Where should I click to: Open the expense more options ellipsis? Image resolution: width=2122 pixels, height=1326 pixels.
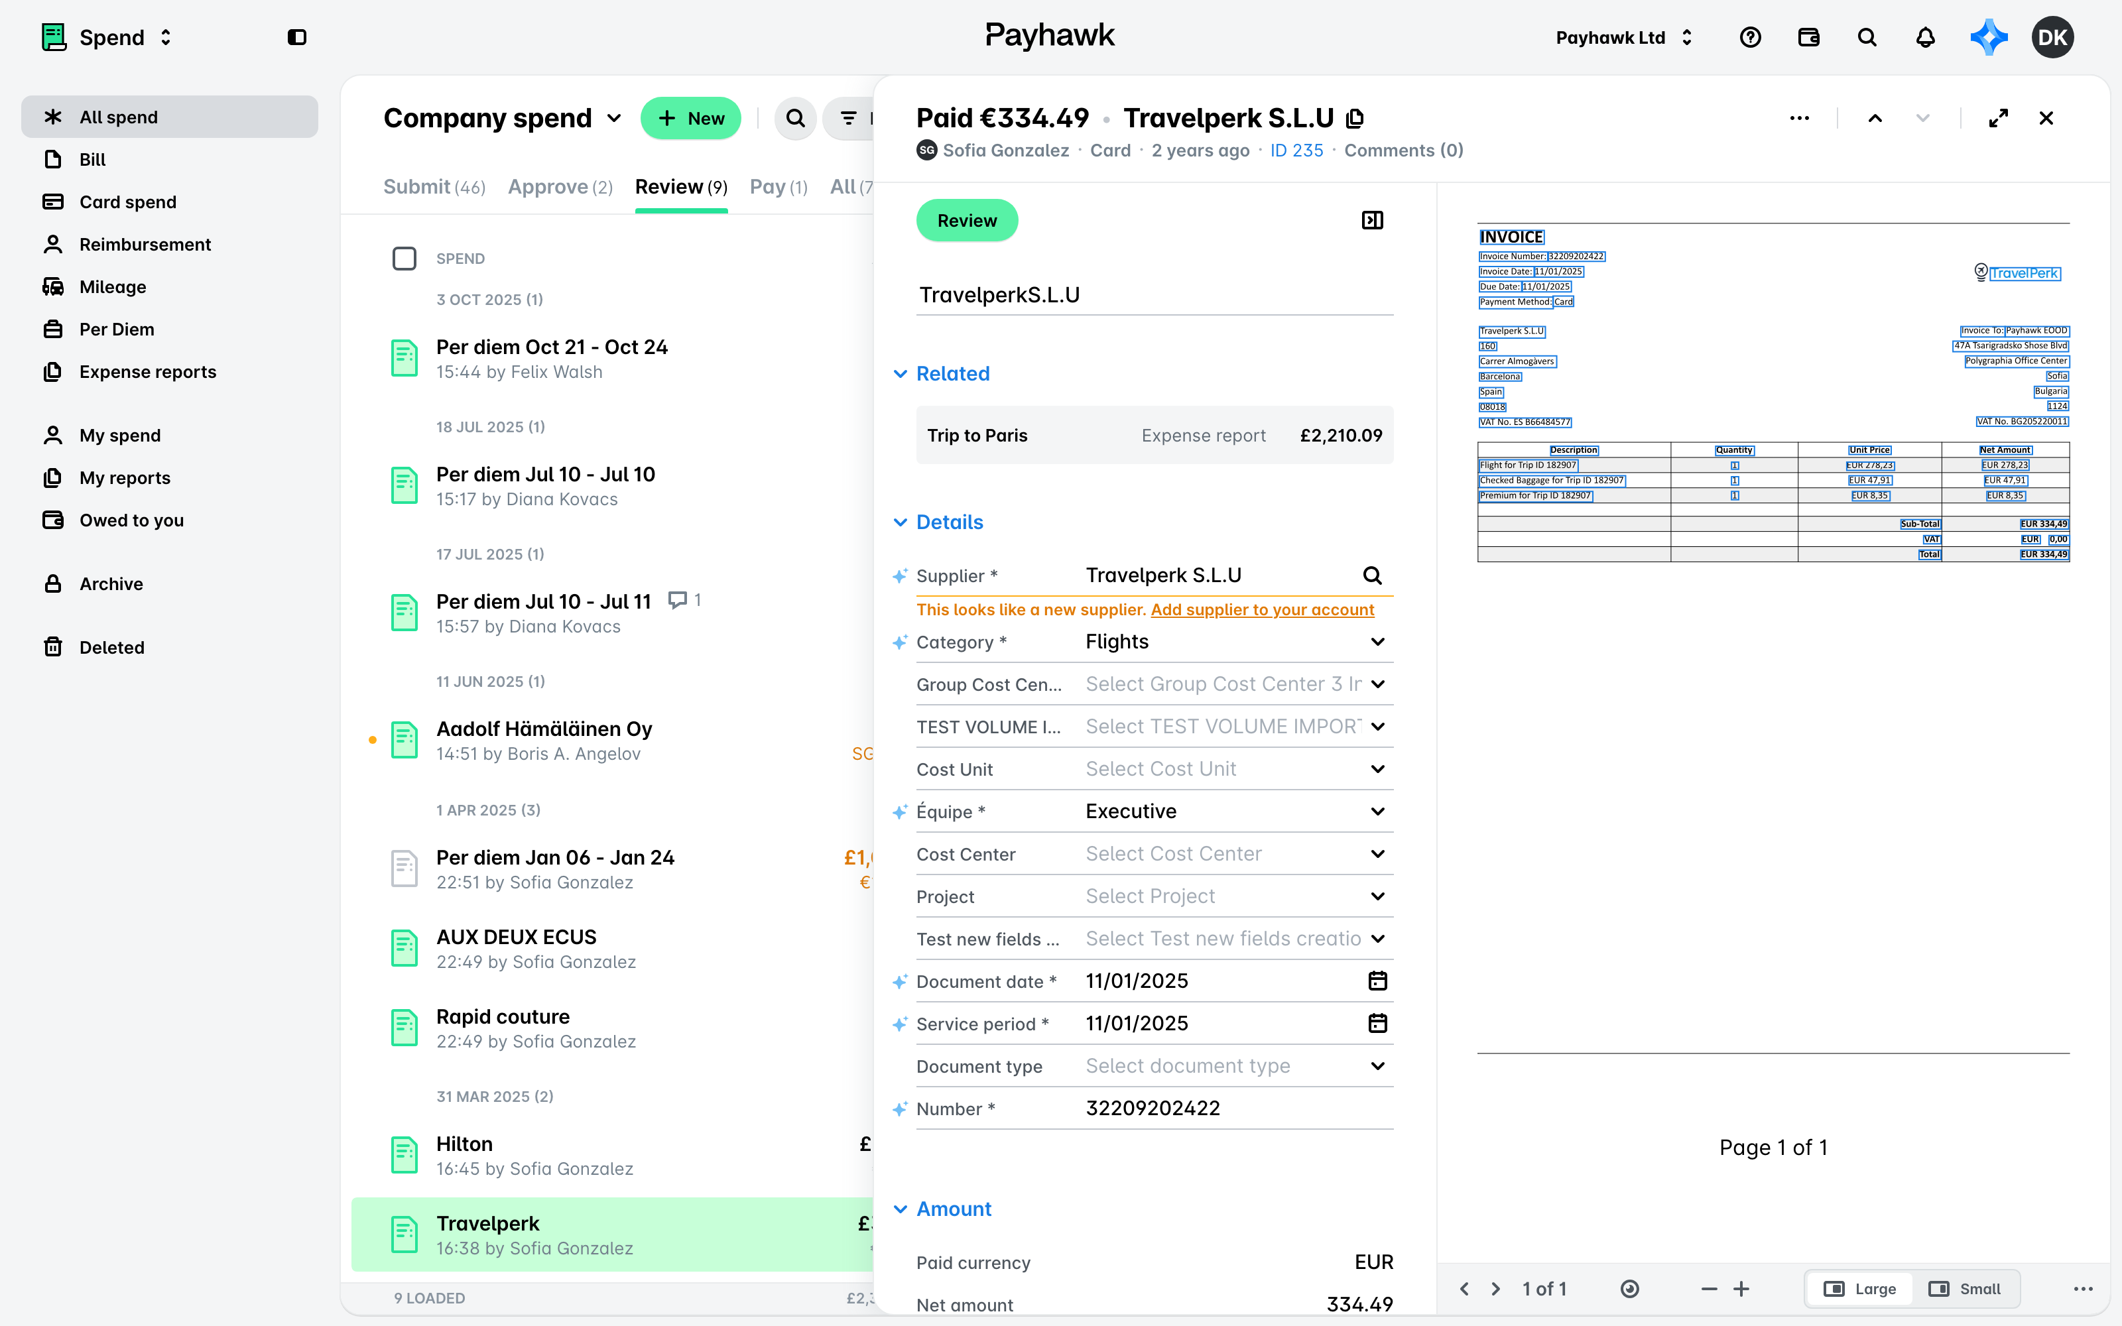pyautogui.click(x=1799, y=119)
